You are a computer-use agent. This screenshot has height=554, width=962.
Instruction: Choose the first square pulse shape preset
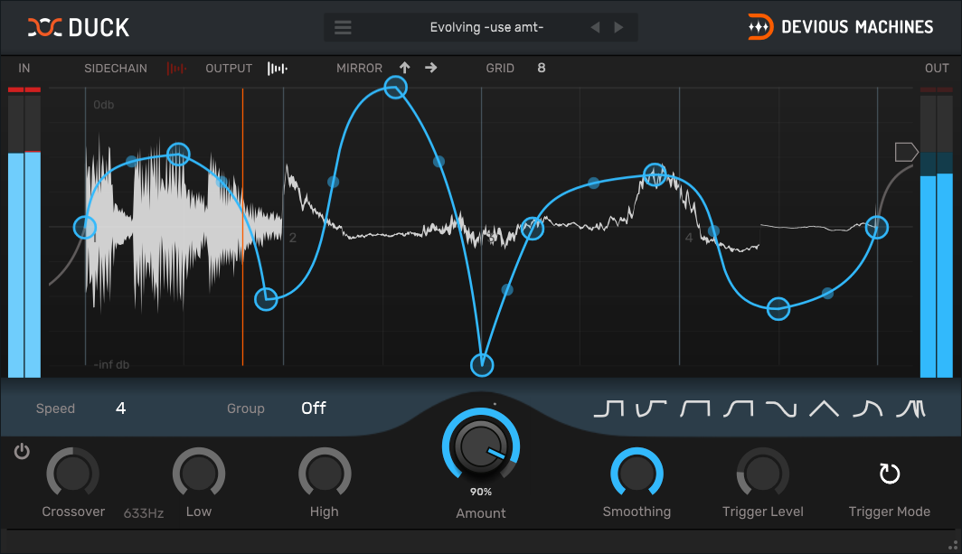(x=608, y=409)
